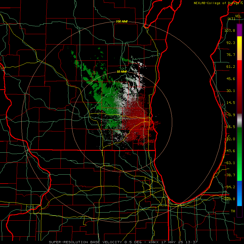
Task: Click the 100 NMI range ring label
Action: (x=122, y=21)
